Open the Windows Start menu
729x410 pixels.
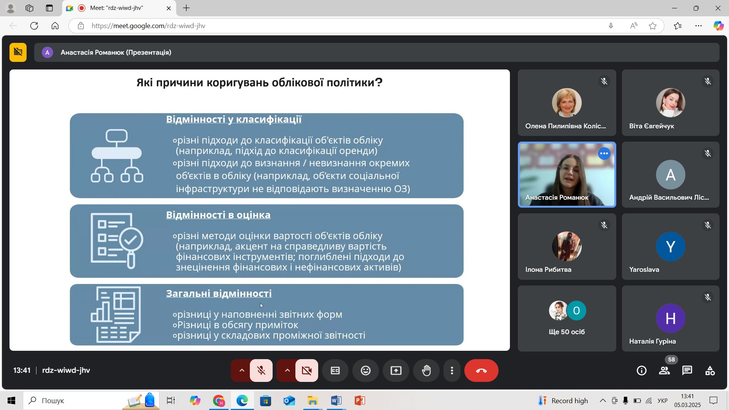[11, 401]
